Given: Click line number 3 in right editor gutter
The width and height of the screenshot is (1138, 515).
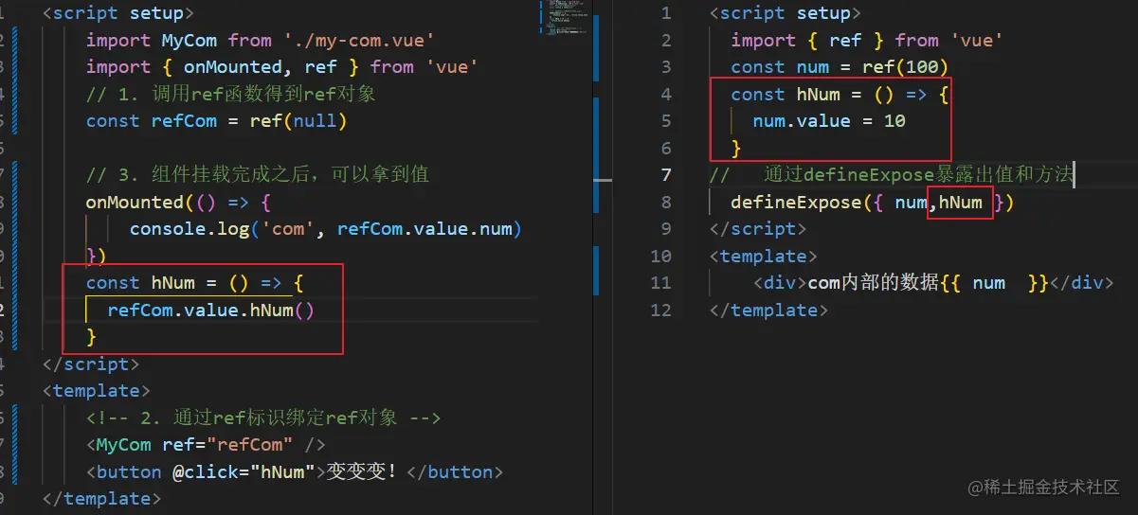Looking at the screenshot, I should pyautogui.click(x=665, y=67).
